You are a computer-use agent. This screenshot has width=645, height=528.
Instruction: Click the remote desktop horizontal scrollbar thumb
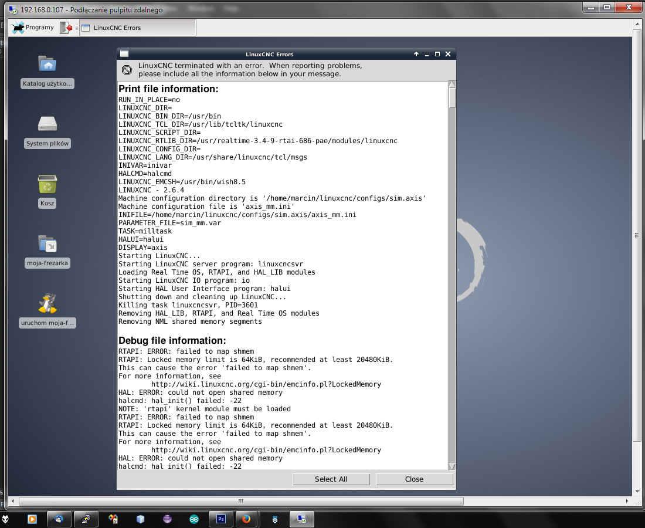[241, 501]
